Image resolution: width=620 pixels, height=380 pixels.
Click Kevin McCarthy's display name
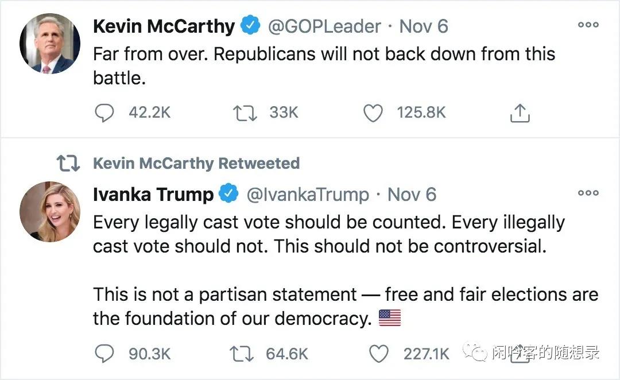click(x=164, y=26)
